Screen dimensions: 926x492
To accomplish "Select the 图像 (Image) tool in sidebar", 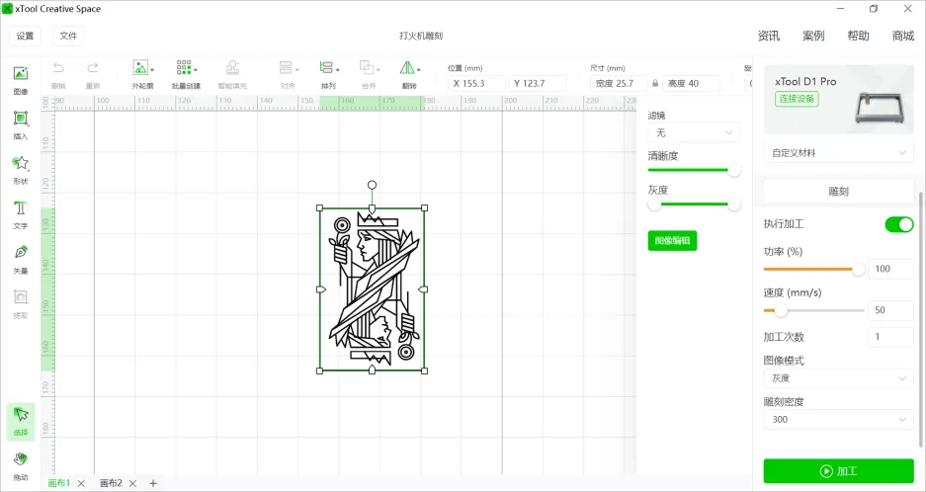I will tap(21, 80).
